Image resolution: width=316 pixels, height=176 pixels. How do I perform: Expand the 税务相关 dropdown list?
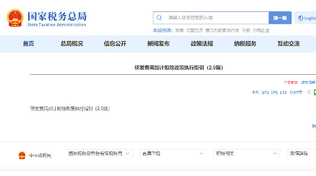[246, 154]
